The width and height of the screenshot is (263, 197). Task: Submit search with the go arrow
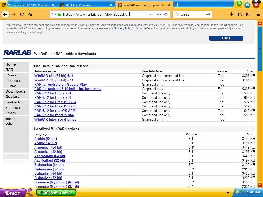pos(208,14)
